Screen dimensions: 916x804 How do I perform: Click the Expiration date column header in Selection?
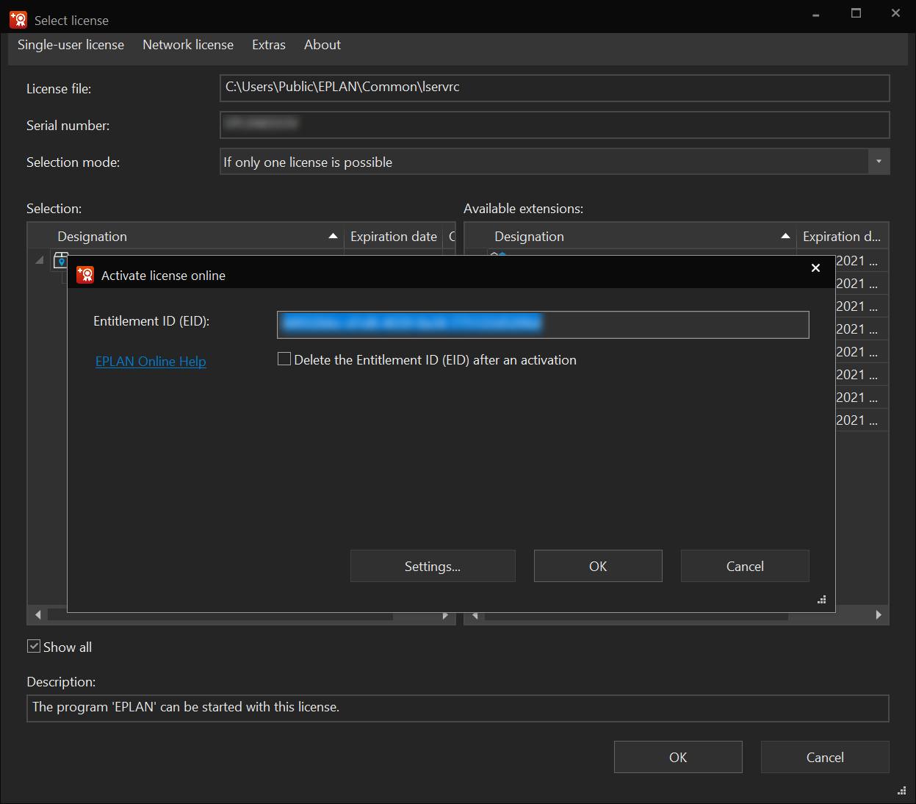393,237
